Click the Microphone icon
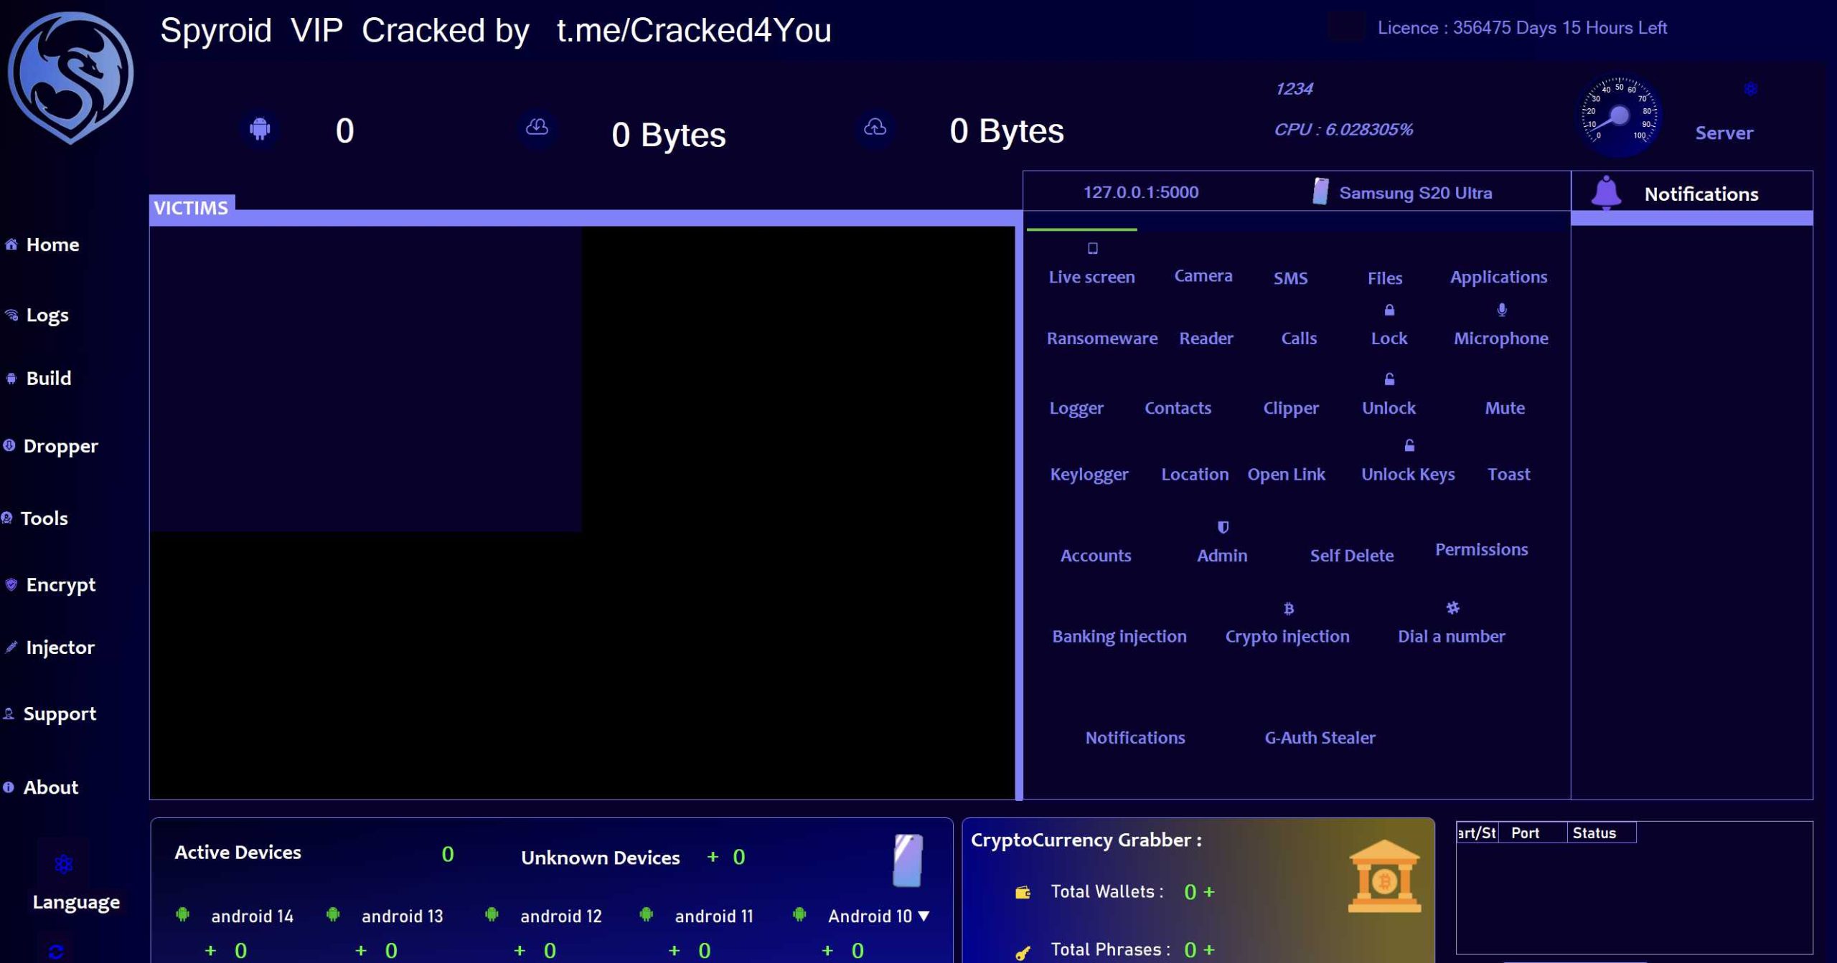Screen dimensions: 1837x963 coord(1502,310)
